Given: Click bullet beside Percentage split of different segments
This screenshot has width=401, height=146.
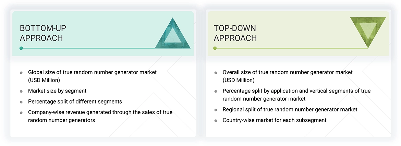Looking at the screenshot, I should click(21, 102).
